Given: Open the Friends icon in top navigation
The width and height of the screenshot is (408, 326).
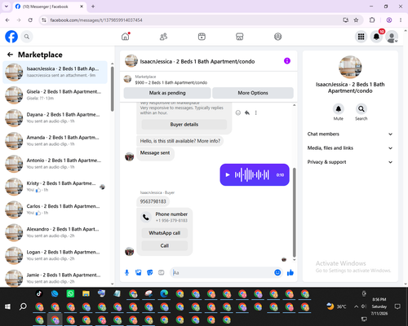Looking at the screenshot, I should point(163,37).
